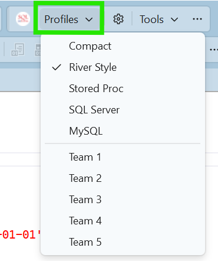This screenshot has width=218, height=261.
Task: Open the top toolbar more options ellipsis
Action: (x=197, y=19)
